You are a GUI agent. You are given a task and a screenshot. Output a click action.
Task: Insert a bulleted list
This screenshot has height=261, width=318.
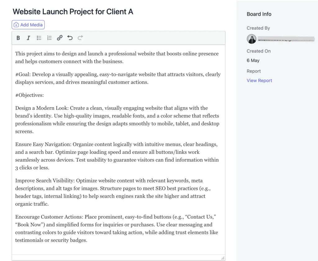pyautogui.click(x=39, y=38)
